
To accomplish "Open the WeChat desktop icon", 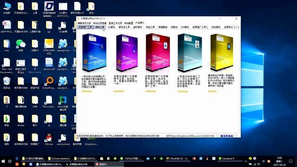I will (20, 45).
